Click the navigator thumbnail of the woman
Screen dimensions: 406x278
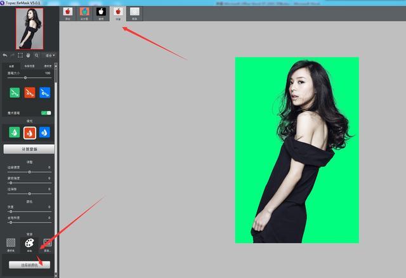coord(30,29)
